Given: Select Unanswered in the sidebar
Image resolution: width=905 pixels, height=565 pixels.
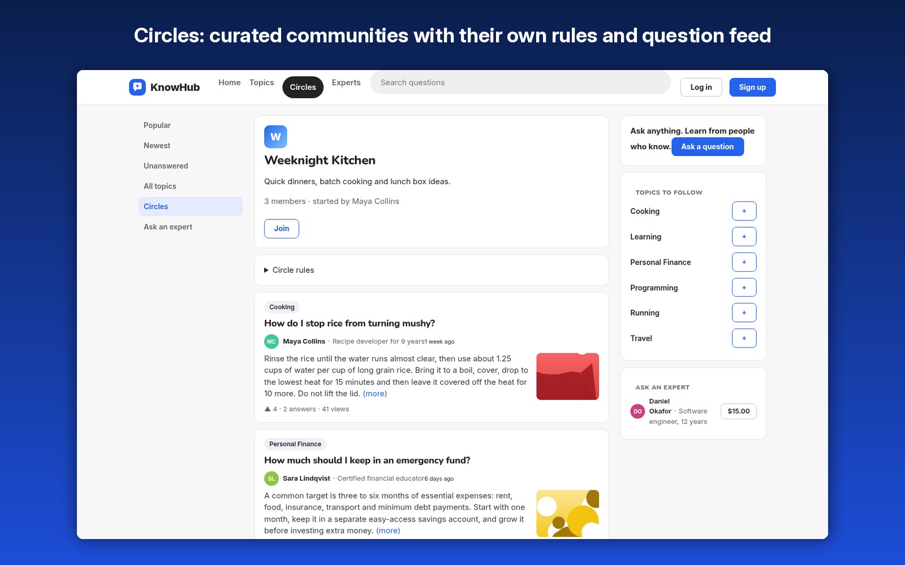Looking at the screenshot, I should [x=191, y=166].
